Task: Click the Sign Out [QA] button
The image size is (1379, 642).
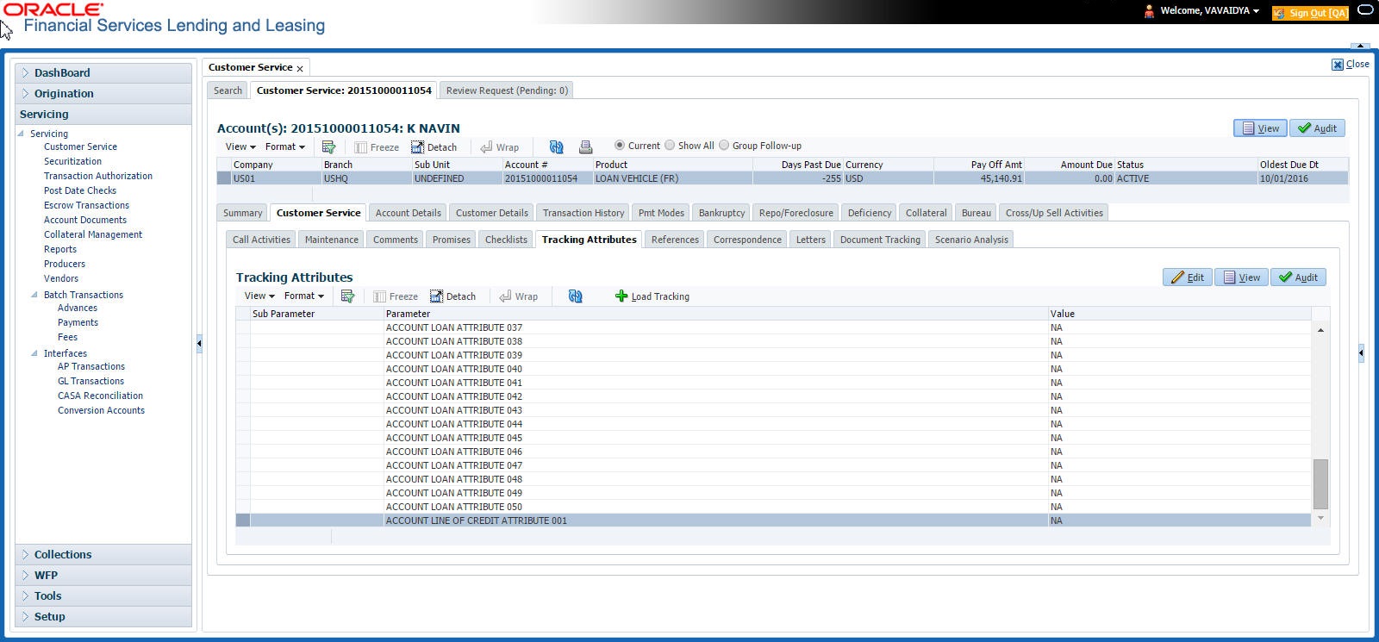Action: tap(1310, 13)
